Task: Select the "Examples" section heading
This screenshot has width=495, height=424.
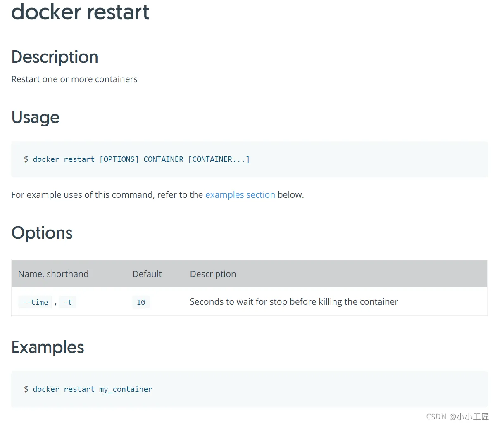Action: (48, 347)
